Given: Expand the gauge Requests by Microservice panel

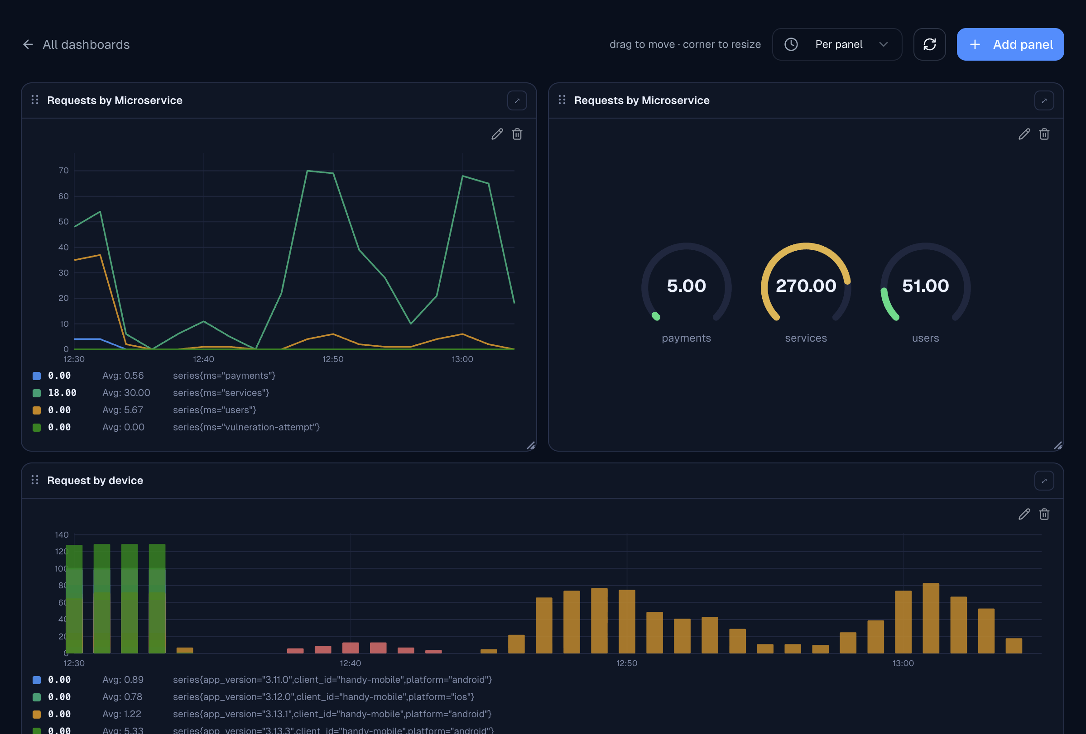Looking at the screenshot, I should point(1044,101).
